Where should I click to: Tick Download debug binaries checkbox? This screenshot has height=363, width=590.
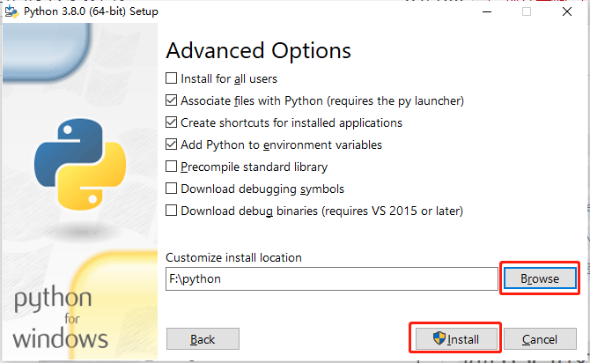[171, 211]
